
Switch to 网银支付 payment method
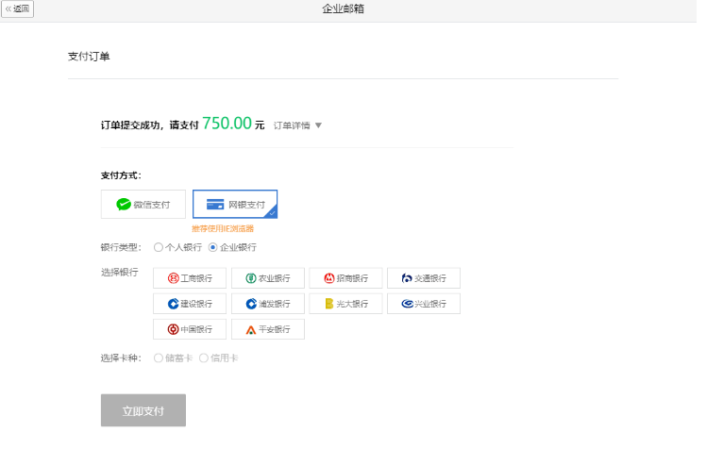[x=235, y=204]
